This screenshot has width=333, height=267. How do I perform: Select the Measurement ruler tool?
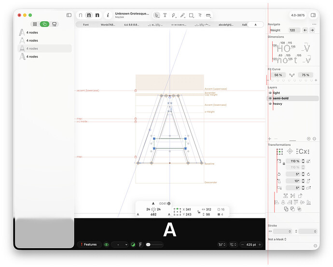208,15
